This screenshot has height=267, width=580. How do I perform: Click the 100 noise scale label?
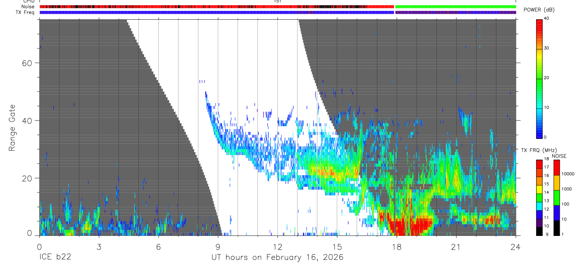565,204
